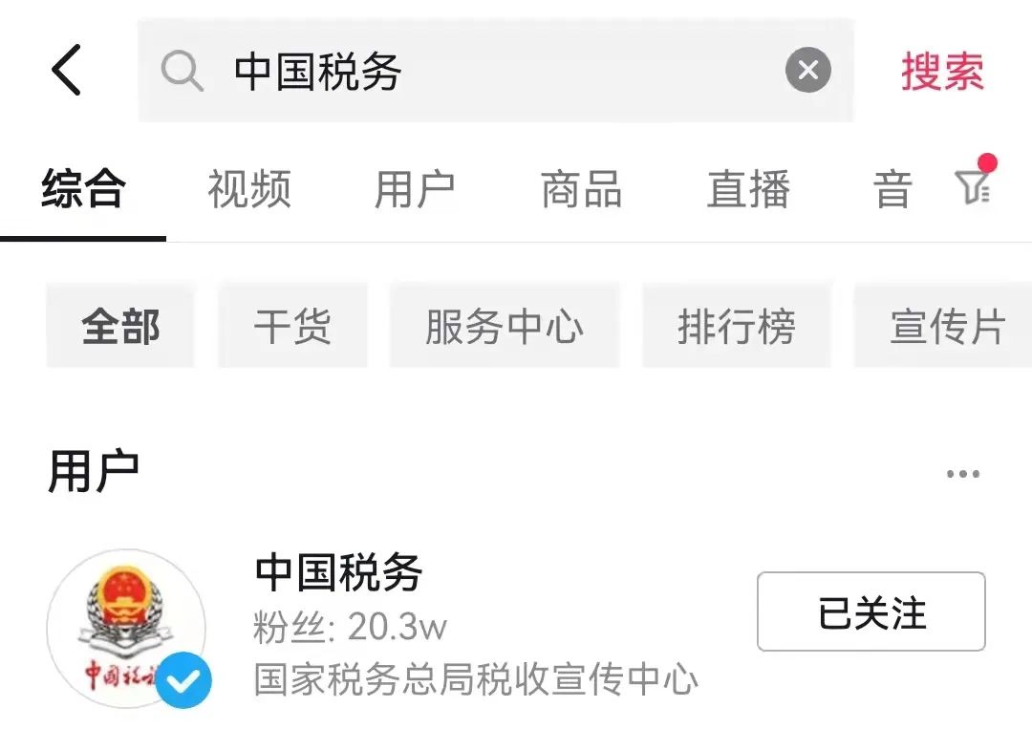
Task: Clear the search text with X icon
Action: [x=807, y=70]
